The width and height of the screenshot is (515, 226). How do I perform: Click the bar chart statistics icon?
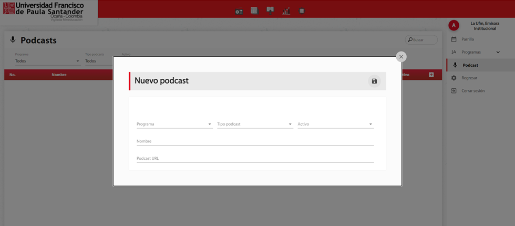[286, 11]
